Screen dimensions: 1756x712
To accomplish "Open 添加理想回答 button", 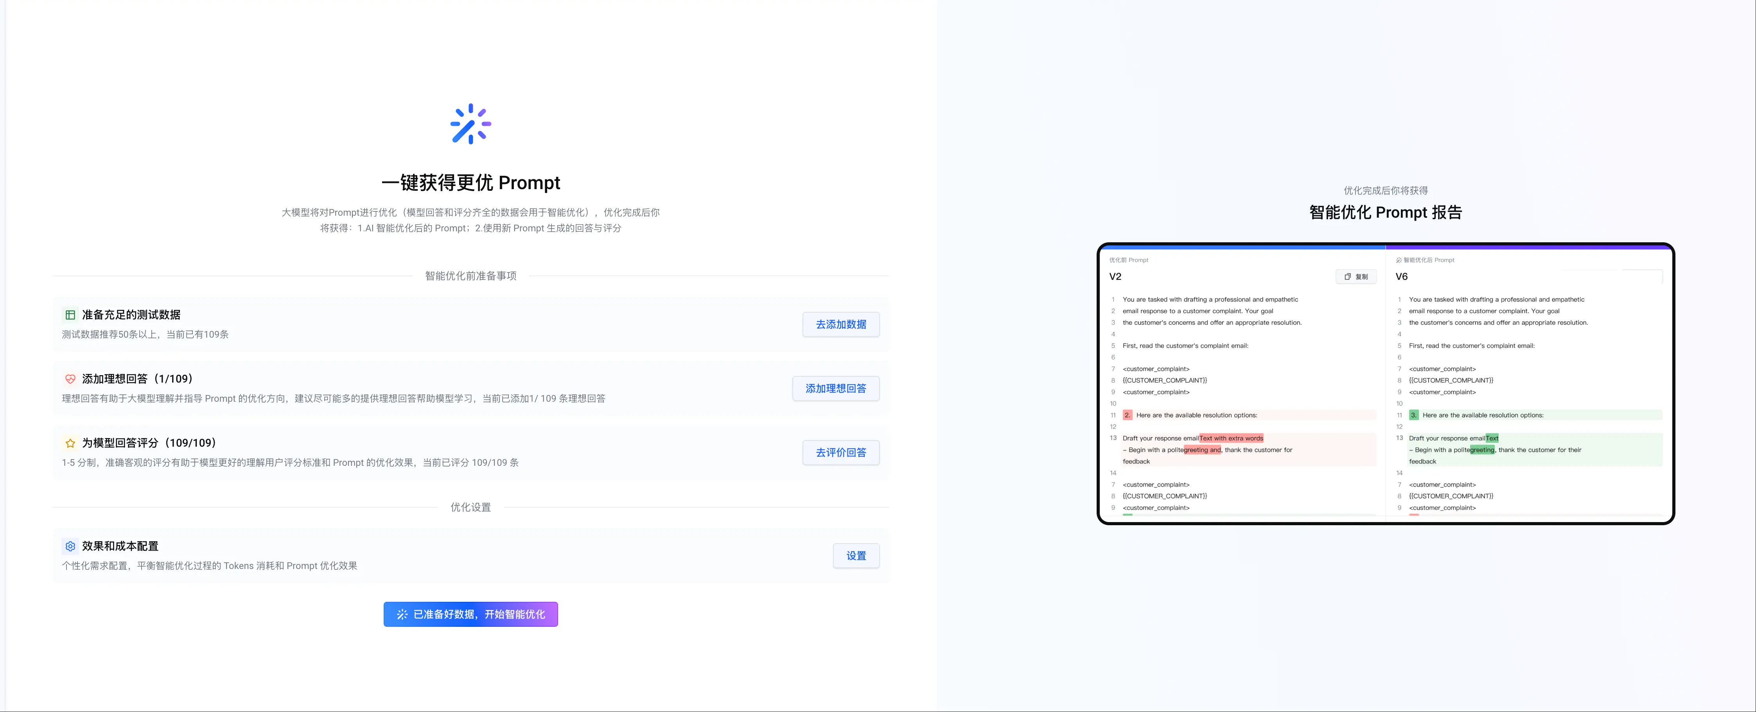I will (x=836, y=388).
